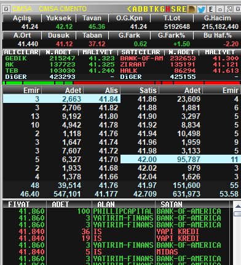Click highlighted ask price 42.00

(x=147, y=160)
